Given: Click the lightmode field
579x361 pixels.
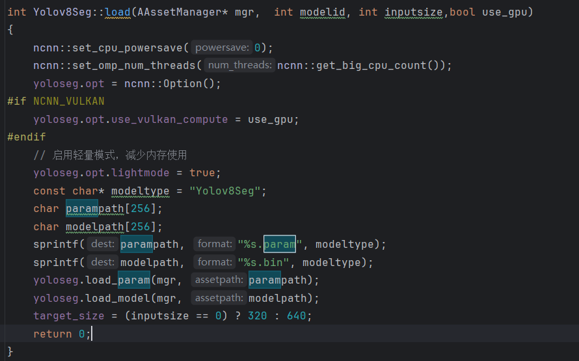Looking at the screenshot, I should click(141, 173).
